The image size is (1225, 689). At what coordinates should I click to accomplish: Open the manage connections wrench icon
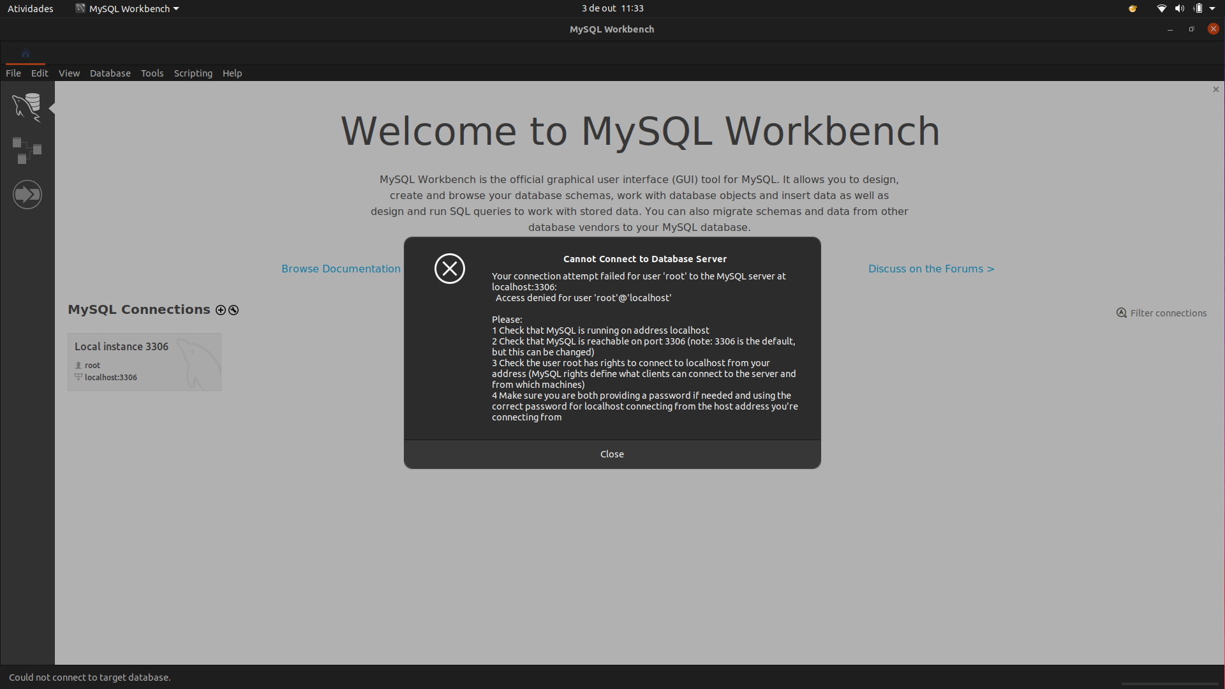234,310
